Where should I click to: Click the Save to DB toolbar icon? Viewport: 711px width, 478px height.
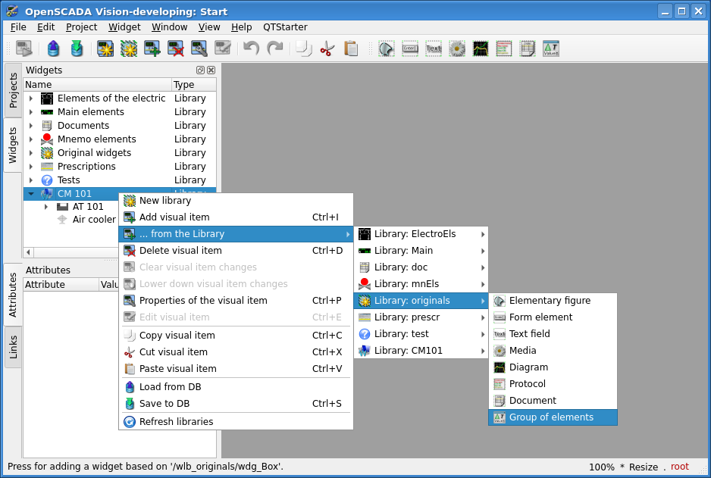(77, 49)
